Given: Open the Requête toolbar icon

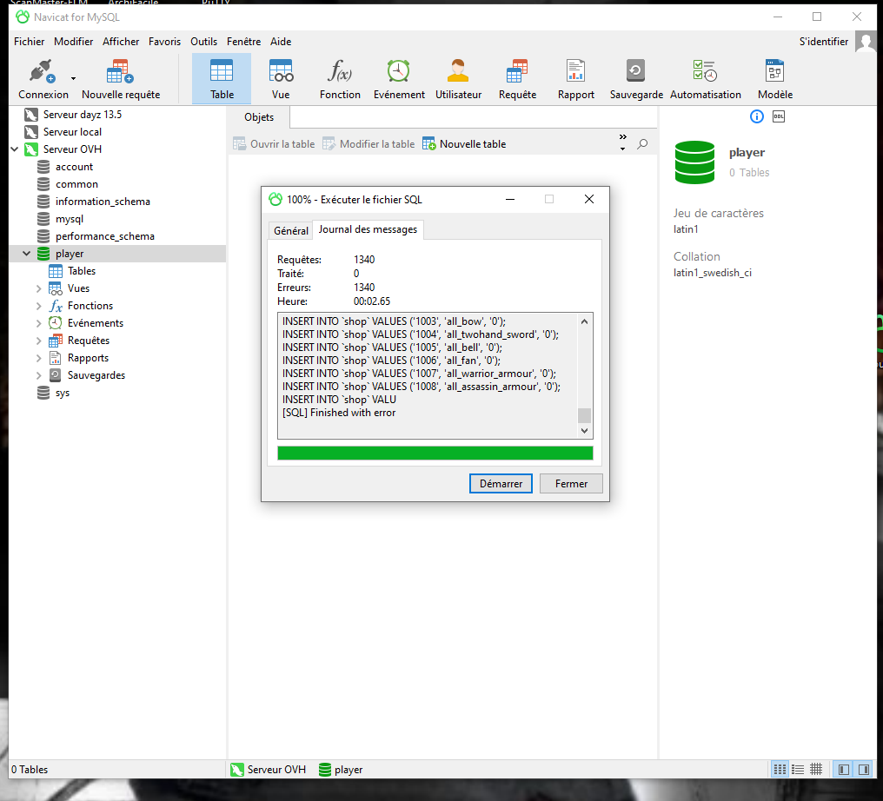Looking at the screenshot, I should (x=517, y=79).
